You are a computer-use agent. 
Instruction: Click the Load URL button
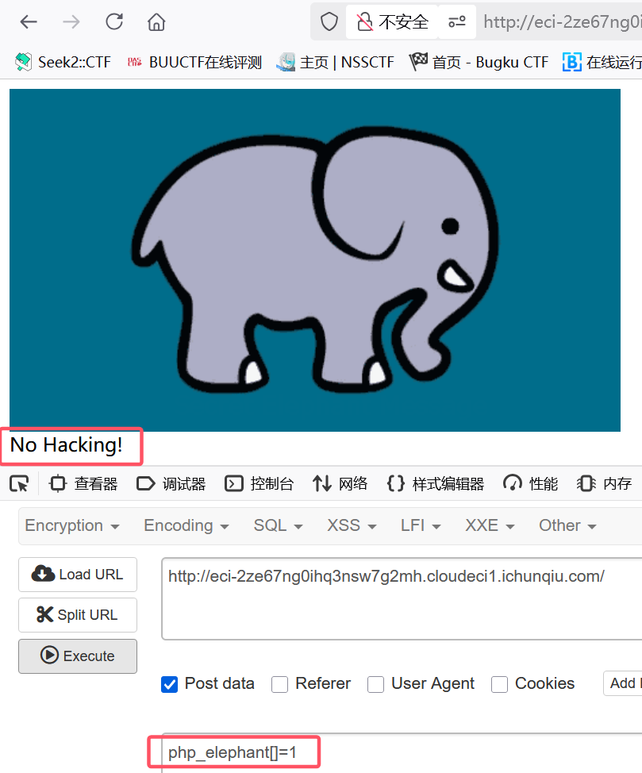point(78,575)
